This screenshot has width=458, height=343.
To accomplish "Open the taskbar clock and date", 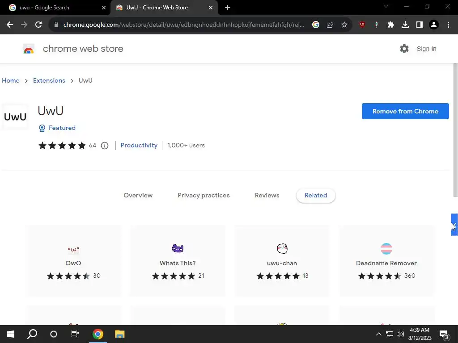I will click(x=420, y=334).
